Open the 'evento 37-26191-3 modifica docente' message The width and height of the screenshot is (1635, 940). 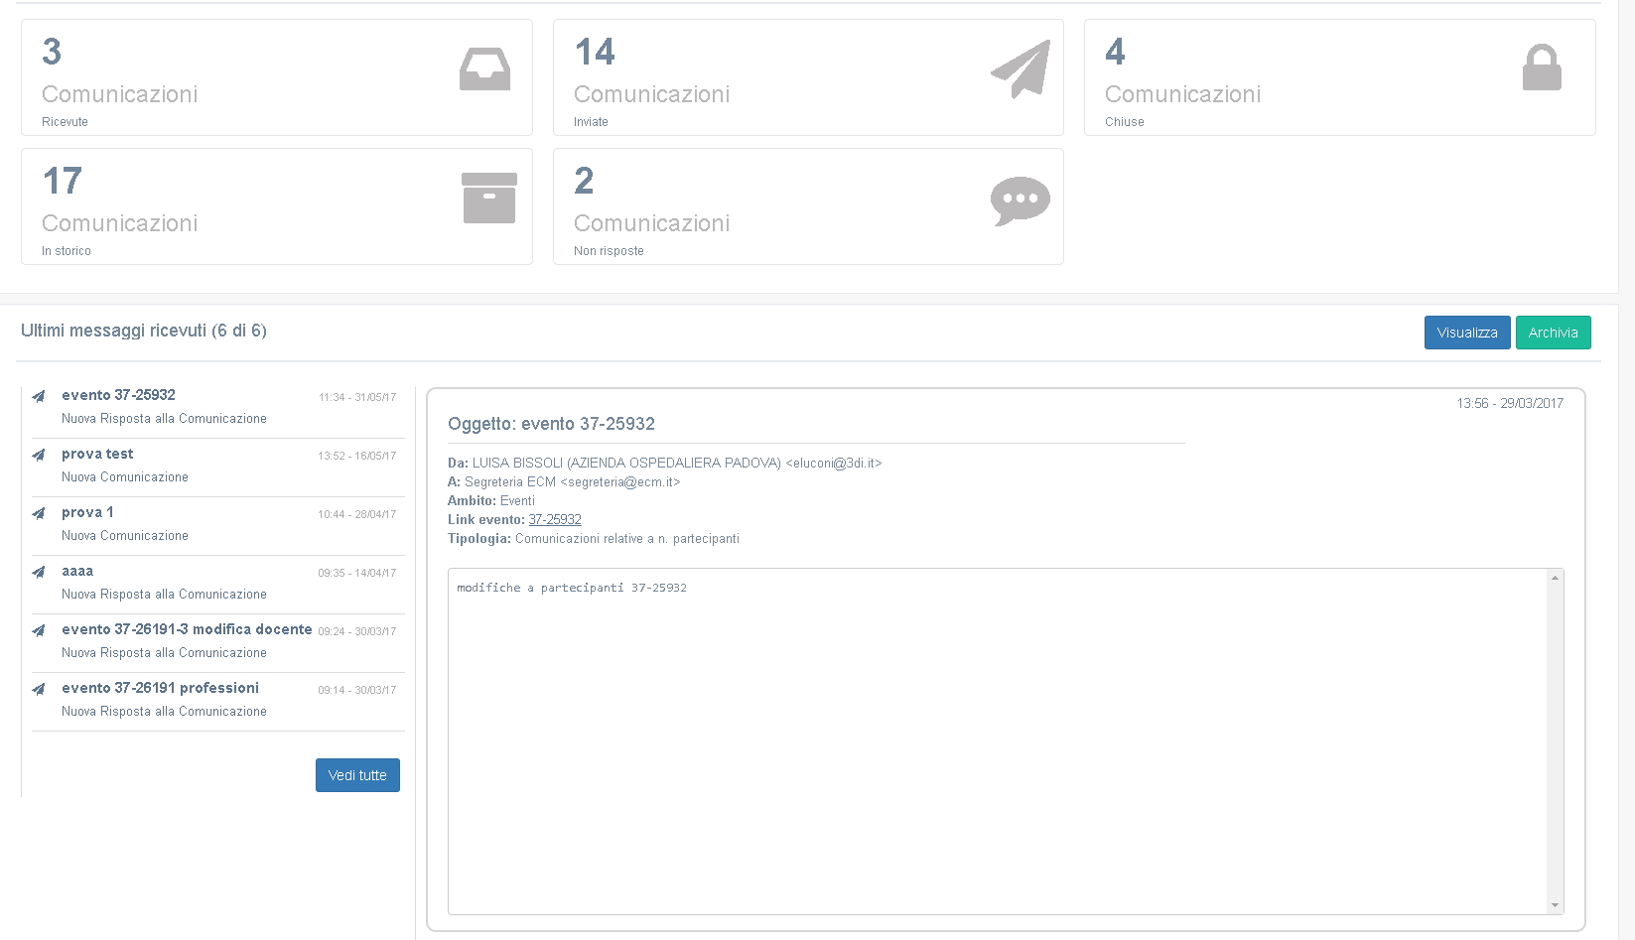[x=187, y=629]
